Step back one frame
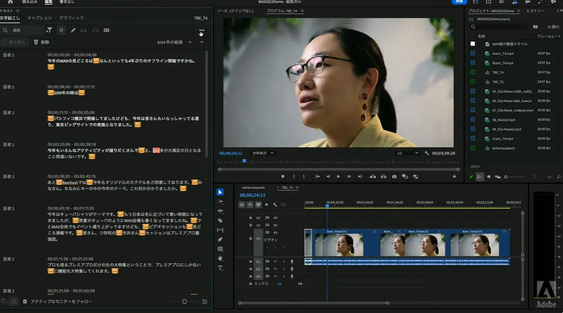 point(328,176)
